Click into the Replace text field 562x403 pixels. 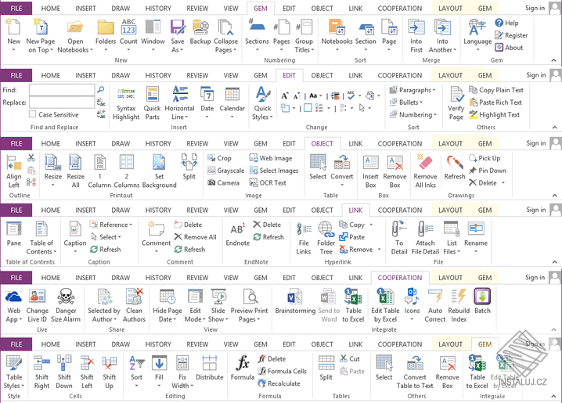tap(62, 103)
